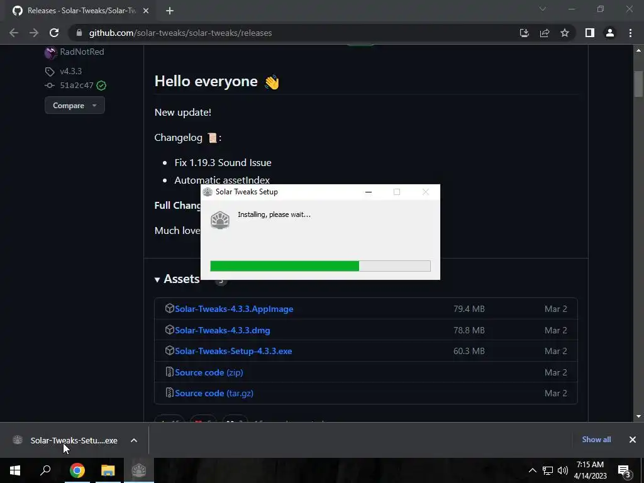Open Windows notification center
The height and width of the screenshot is (483, 644).
[x=625, y=470]
